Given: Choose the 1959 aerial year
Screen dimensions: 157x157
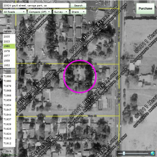Looking at the screenshot, I should (9, 61).
